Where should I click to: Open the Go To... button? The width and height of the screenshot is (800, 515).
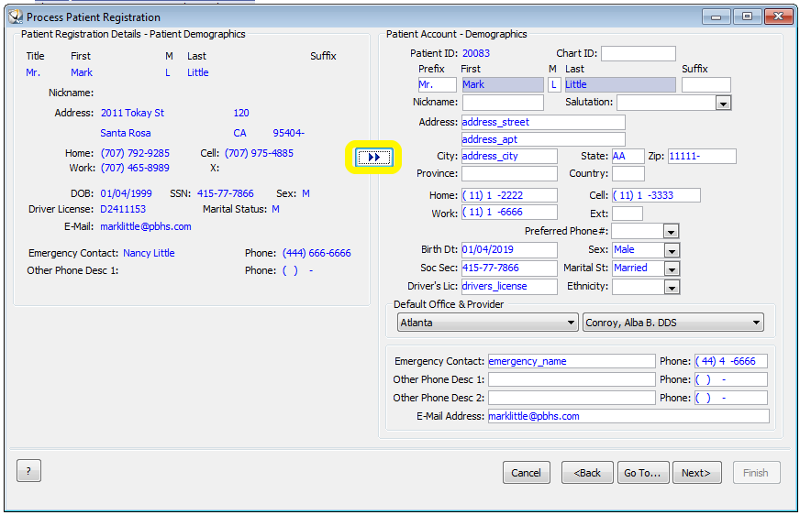point(642,473)
